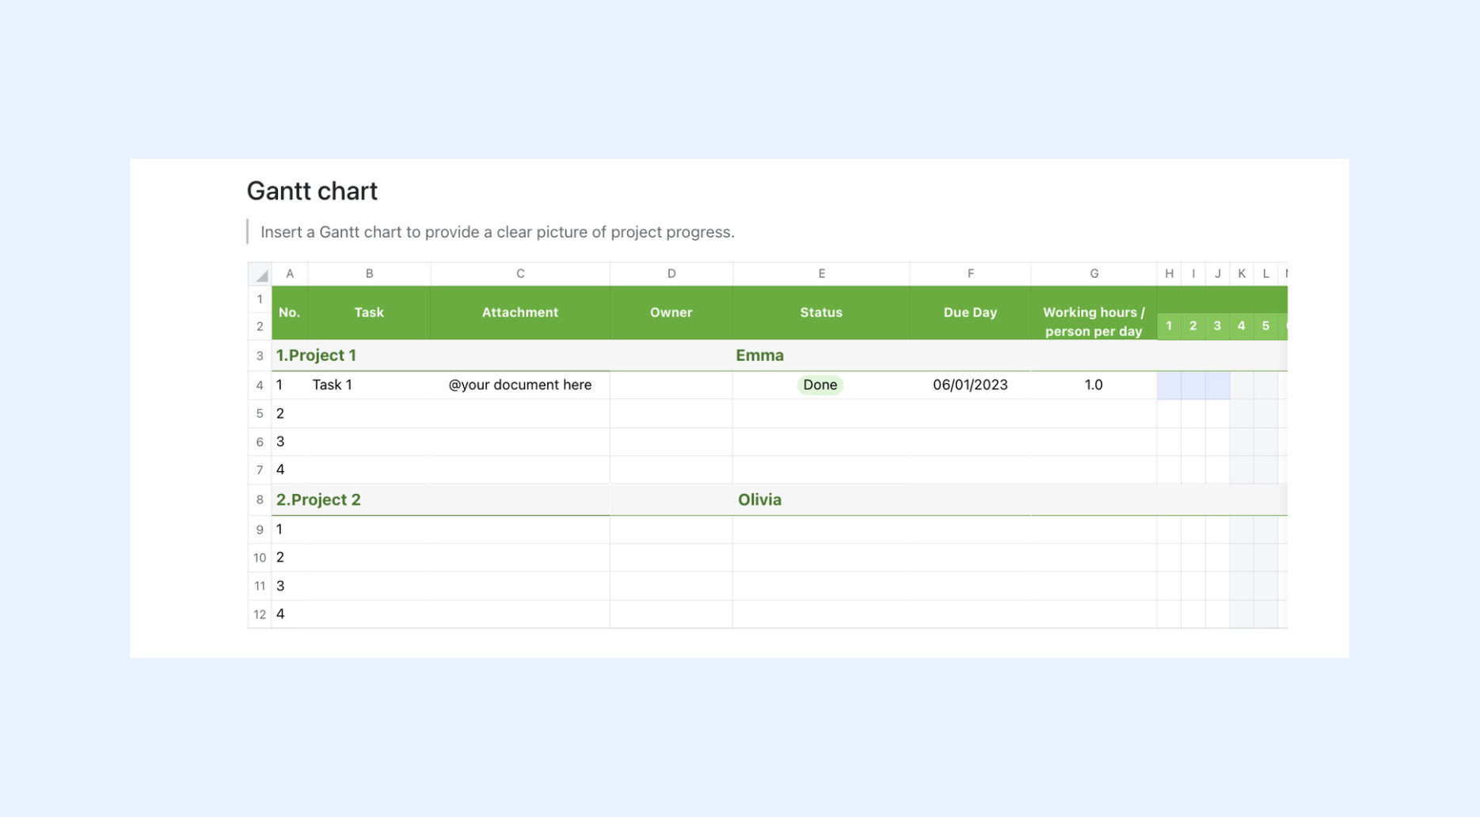Click the 'Owner' header cell
This screenshot has height=817, width=1480.
672,313
